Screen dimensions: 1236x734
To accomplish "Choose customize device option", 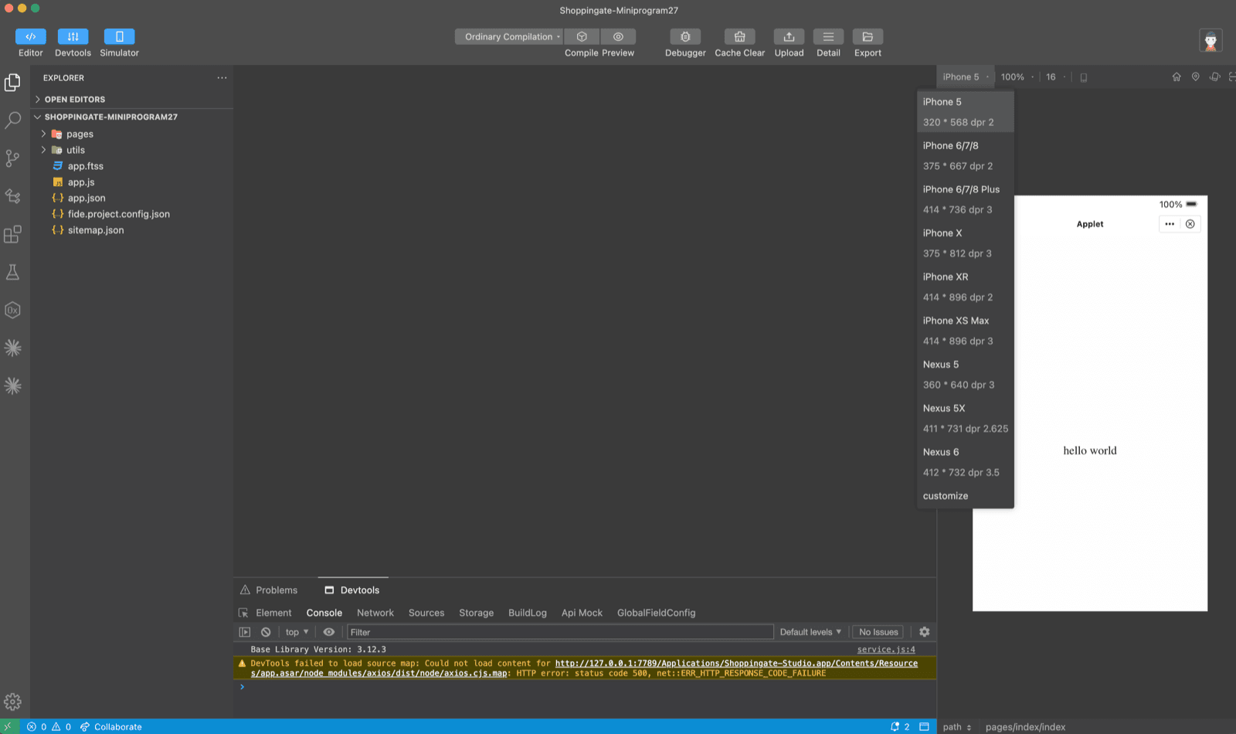I will coord(965,496).
